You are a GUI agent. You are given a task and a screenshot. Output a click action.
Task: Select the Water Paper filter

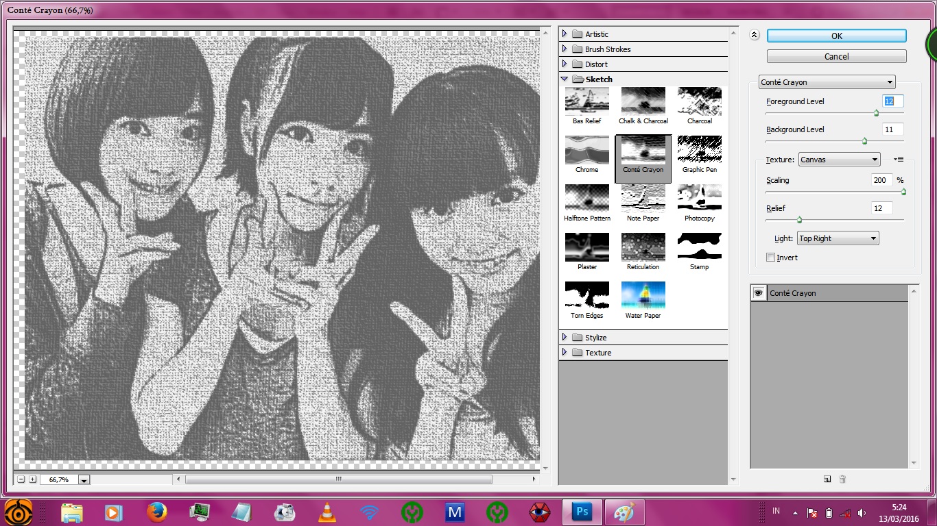coord(643,295)
